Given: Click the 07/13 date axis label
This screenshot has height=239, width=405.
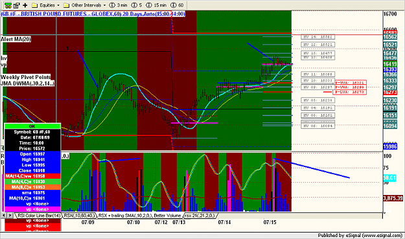Looking at the screenshot, I should click(x=179, y=222).
